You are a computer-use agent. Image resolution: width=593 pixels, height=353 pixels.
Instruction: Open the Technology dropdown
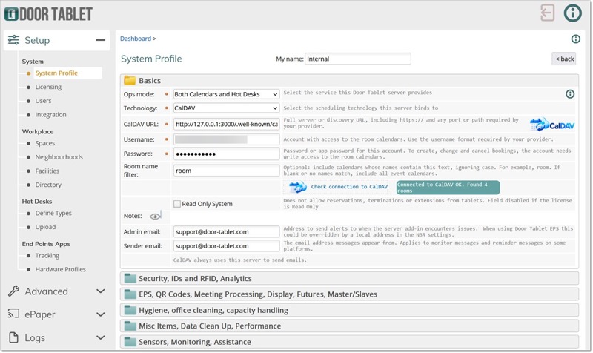tap(226, 108)
